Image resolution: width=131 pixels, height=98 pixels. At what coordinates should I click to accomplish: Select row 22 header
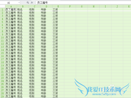coord(2,75)
